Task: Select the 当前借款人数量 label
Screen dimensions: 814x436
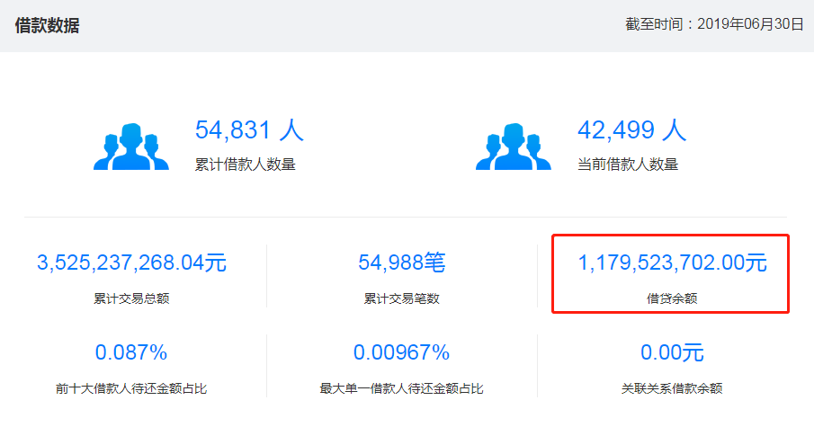Action: (x=628, y=165)
